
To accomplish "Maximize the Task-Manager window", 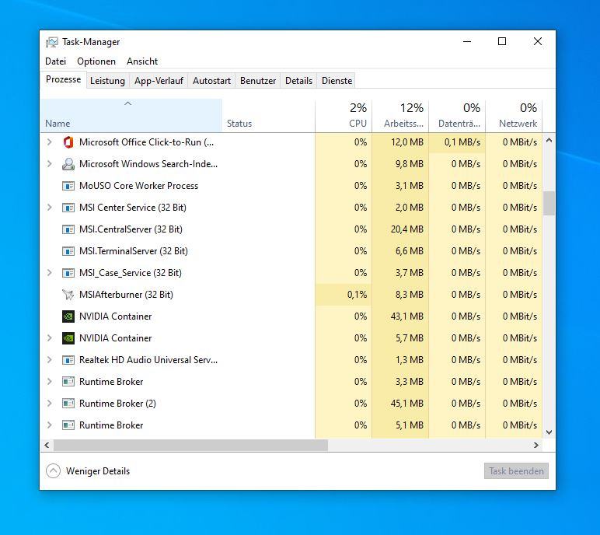I will click(502, 41).
